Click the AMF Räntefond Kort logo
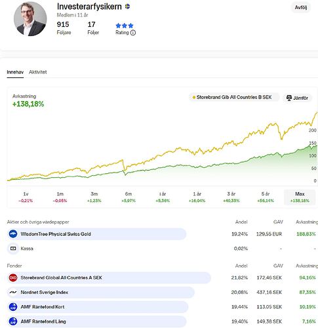The height and width of the screenshot is (328, 318). 13,307
